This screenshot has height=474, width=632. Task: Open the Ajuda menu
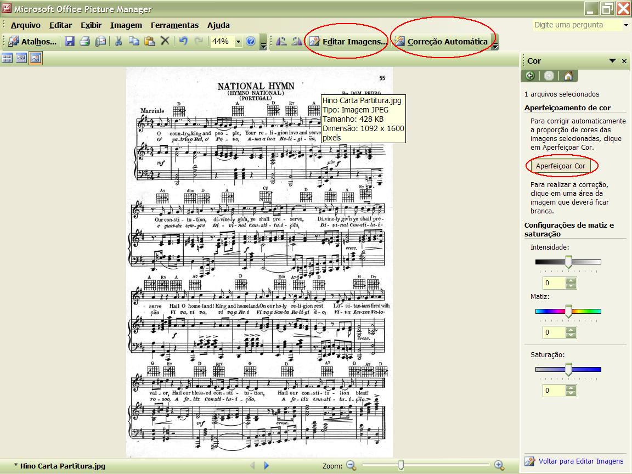218,25
